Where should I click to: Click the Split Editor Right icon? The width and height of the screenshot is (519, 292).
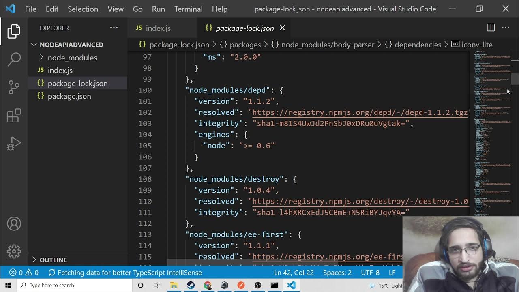pyautogui.click(x=491, y=28)
